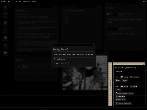The image size is (147, 110).
Task: Focus the alias input field
Action: 73,59
